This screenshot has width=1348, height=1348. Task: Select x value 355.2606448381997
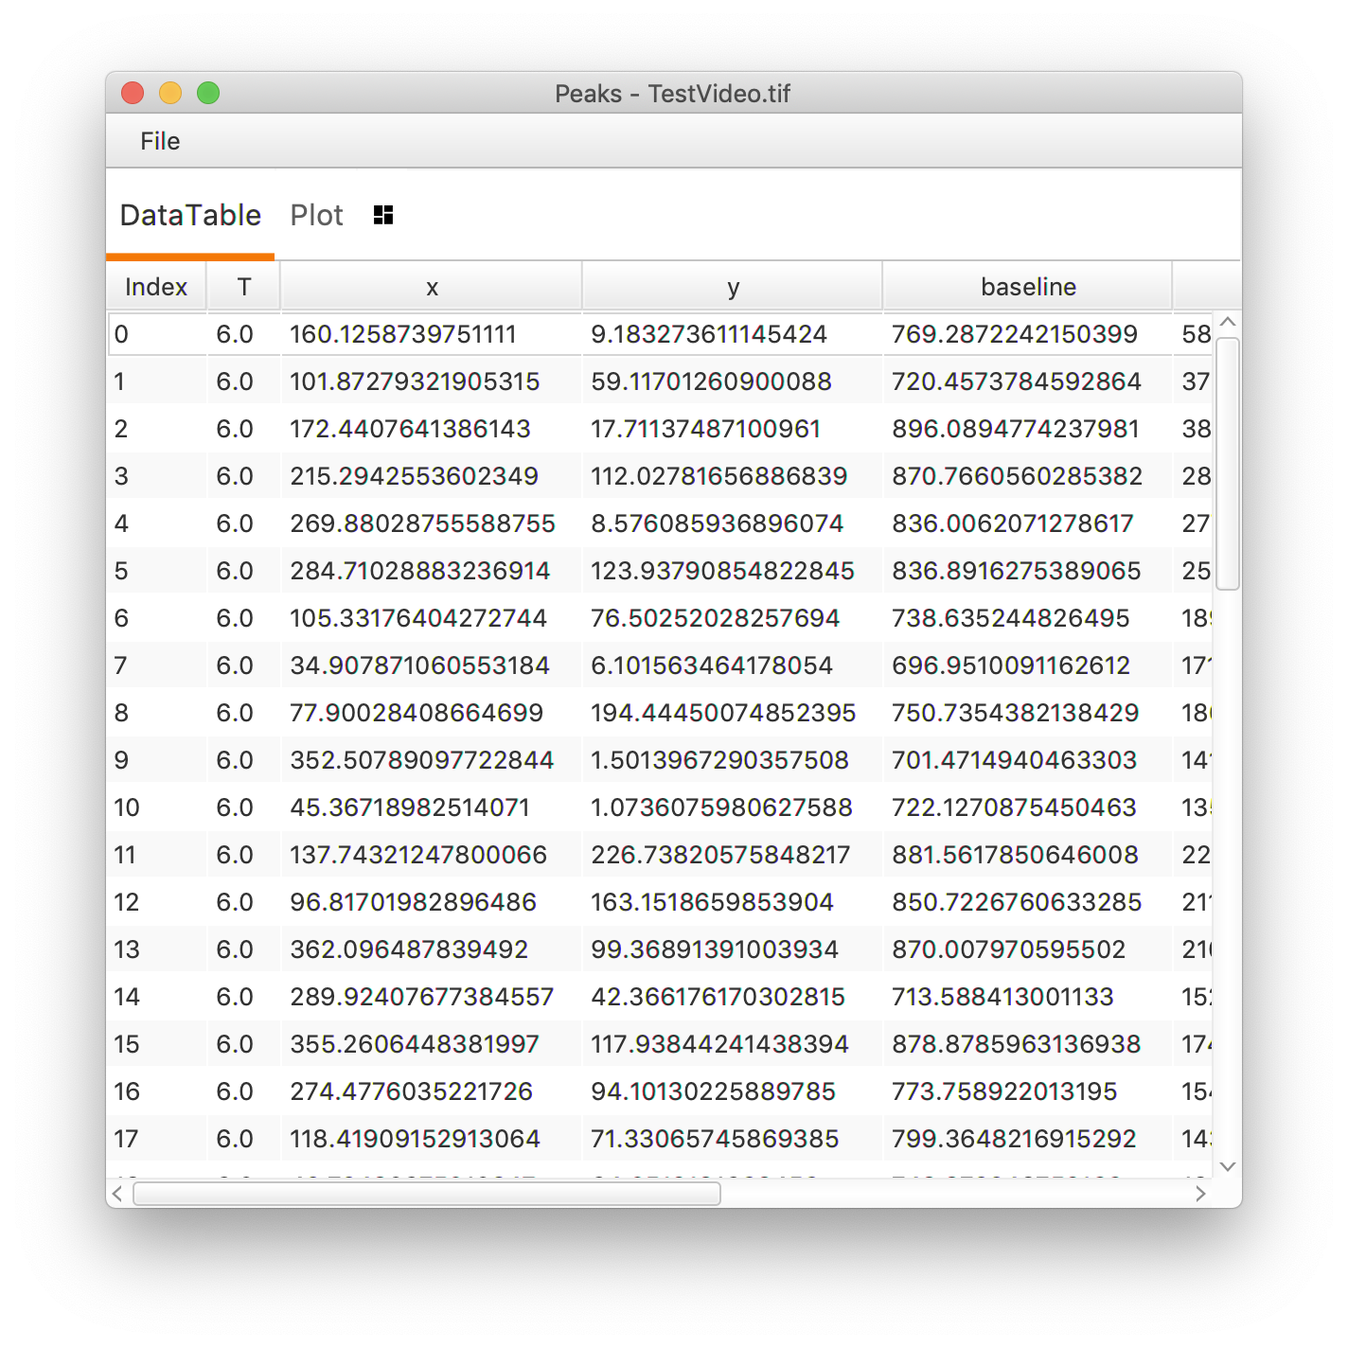tap(415, 1044)
